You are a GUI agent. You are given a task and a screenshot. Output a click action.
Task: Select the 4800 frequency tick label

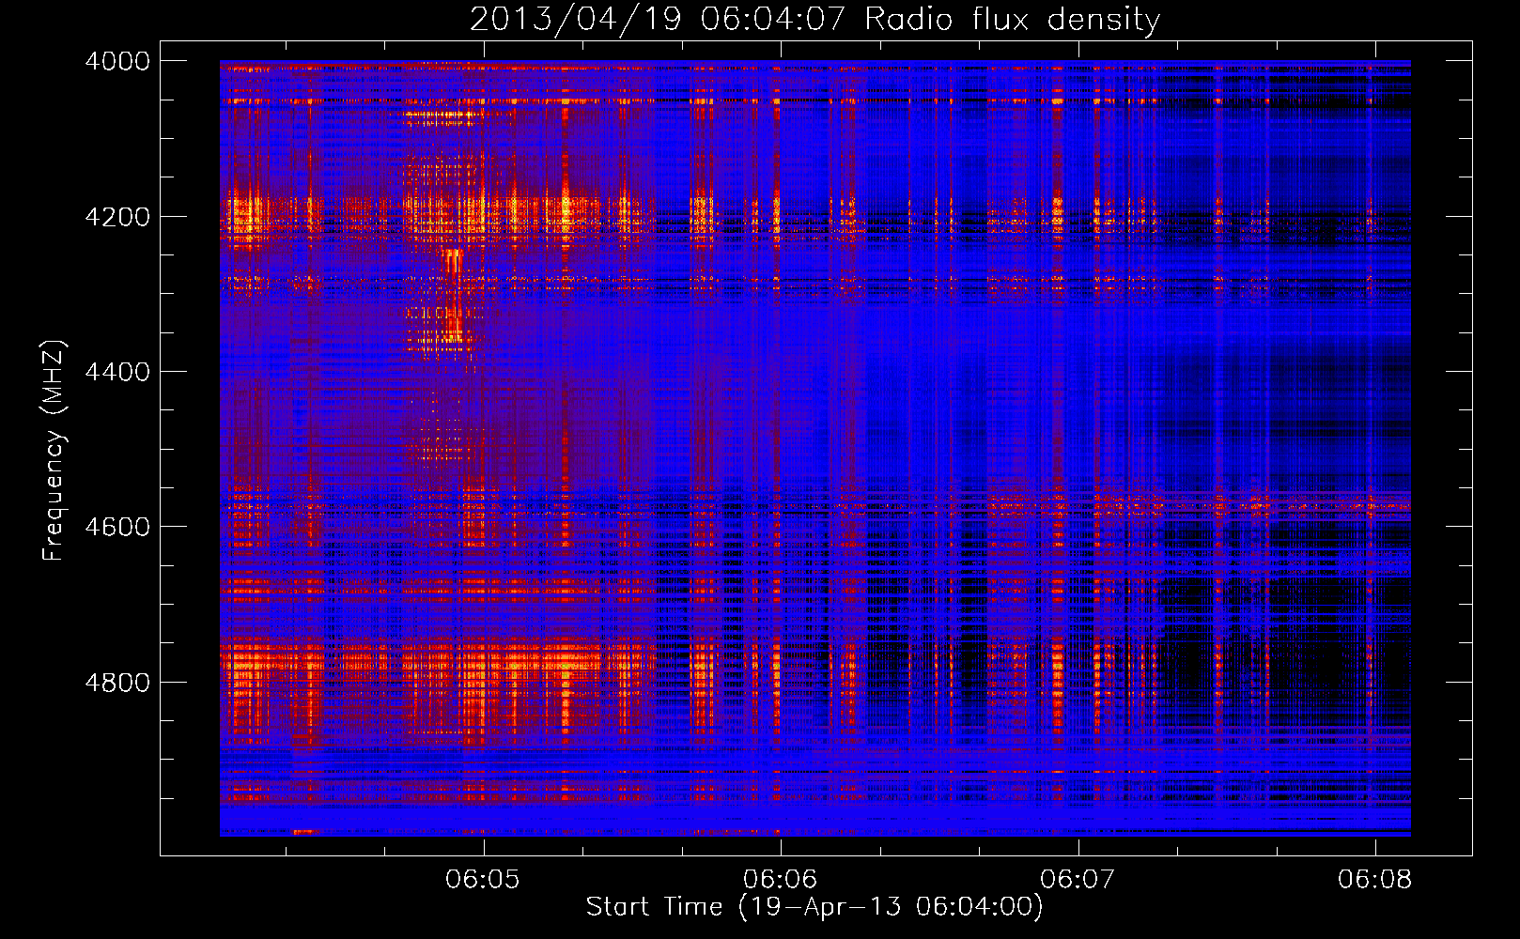pyautogui.click(x=117, y=682)
